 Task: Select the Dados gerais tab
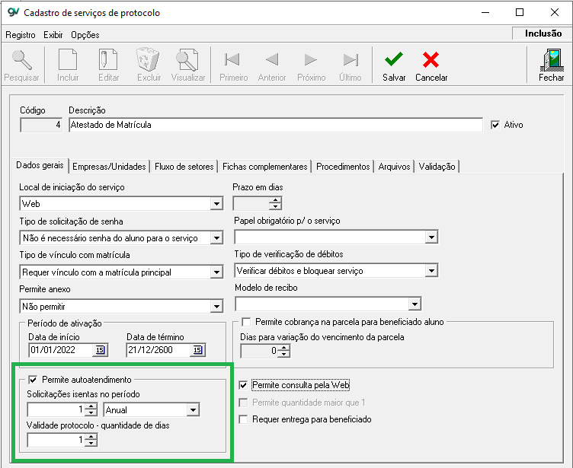pyautogui.click(x=40, y=165)
